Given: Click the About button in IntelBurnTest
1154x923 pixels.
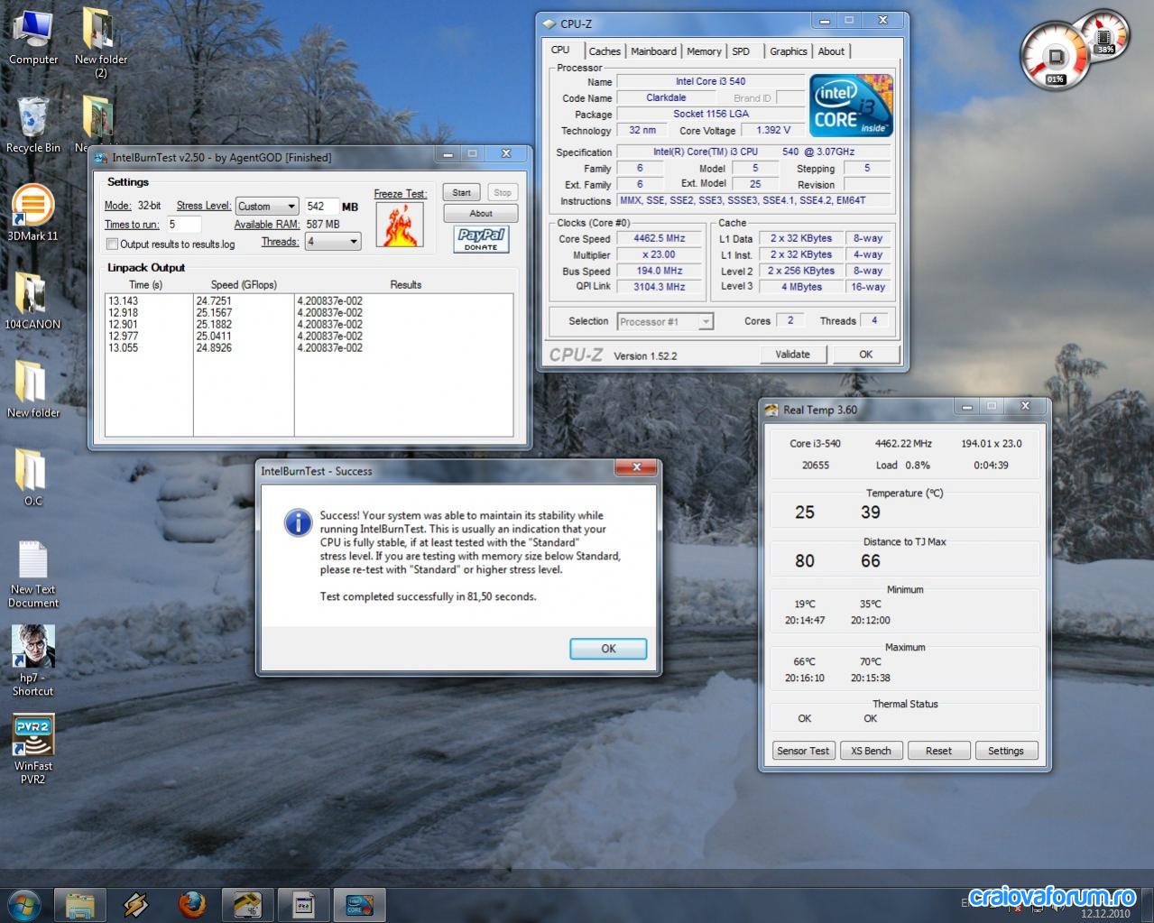Looking at the screenshot, I should 481,214.
